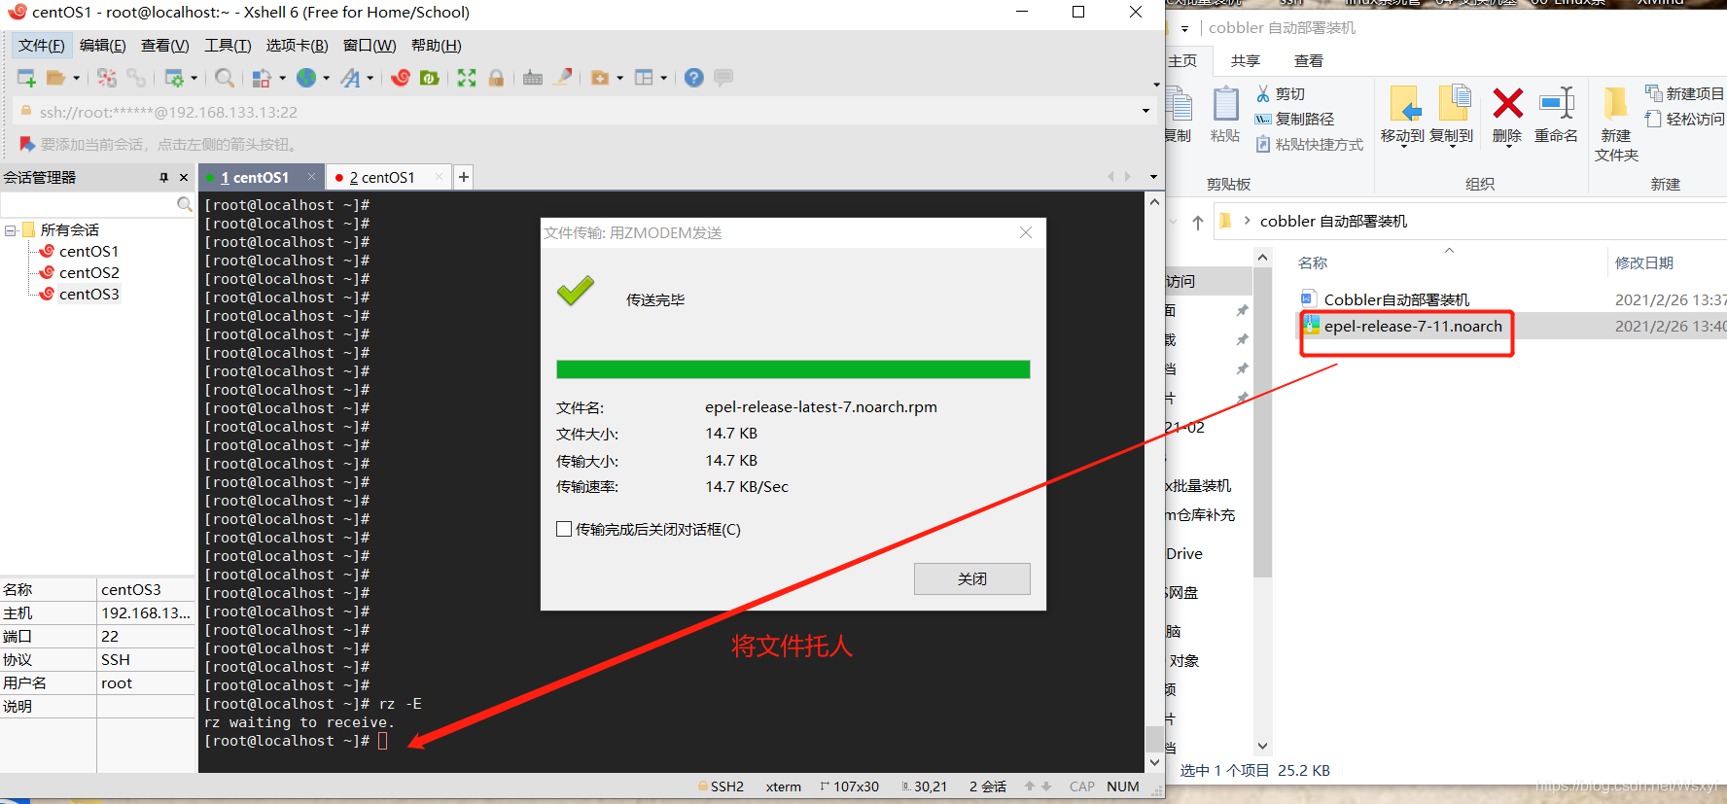Open the 帮助(H) menu

point(437,46)
